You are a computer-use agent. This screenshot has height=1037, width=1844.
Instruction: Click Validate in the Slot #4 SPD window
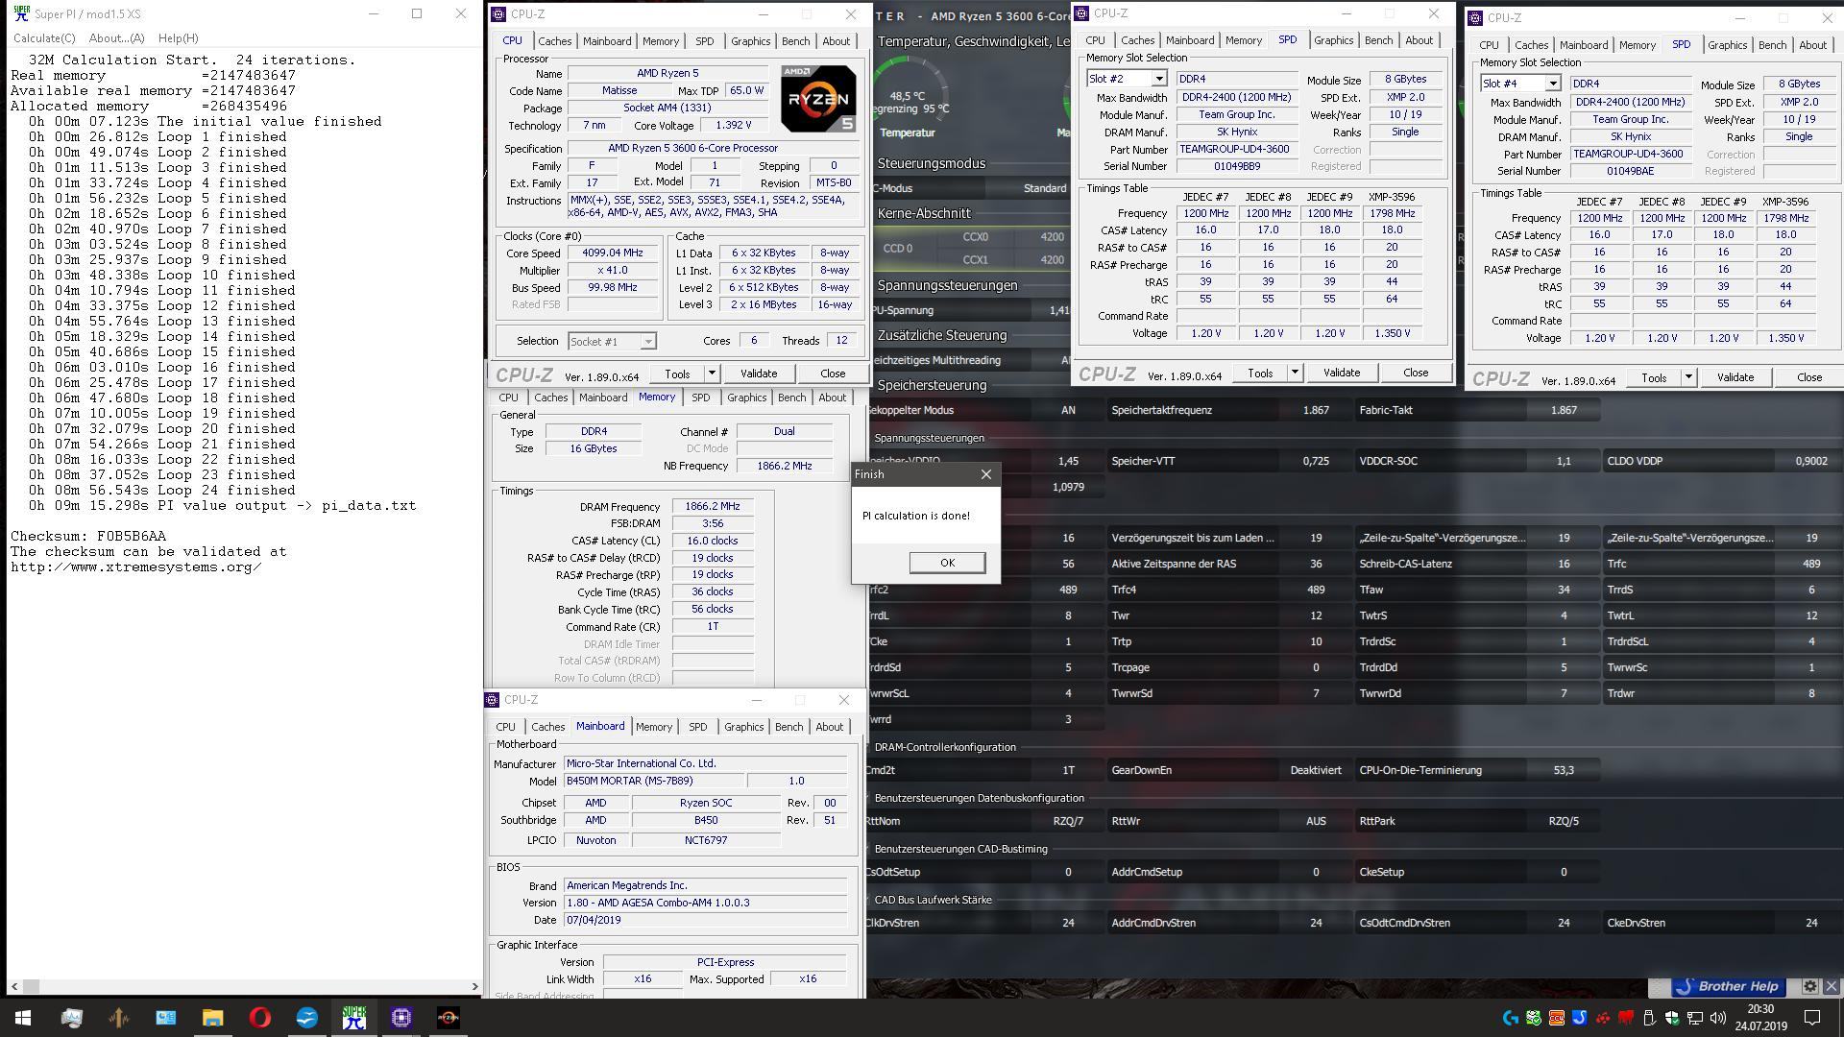[1735, 377]
